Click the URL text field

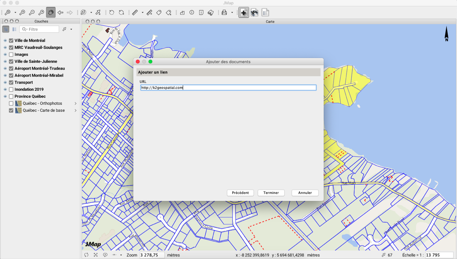click(x=228, y=88)
